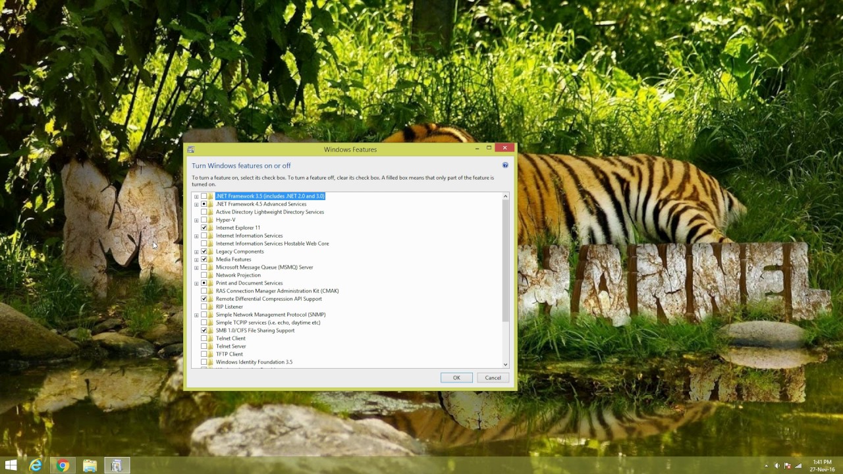The image size is (843, 474).
Task: Click the folder icon beside TFTP Client
Action: click(x=210, y=354)
